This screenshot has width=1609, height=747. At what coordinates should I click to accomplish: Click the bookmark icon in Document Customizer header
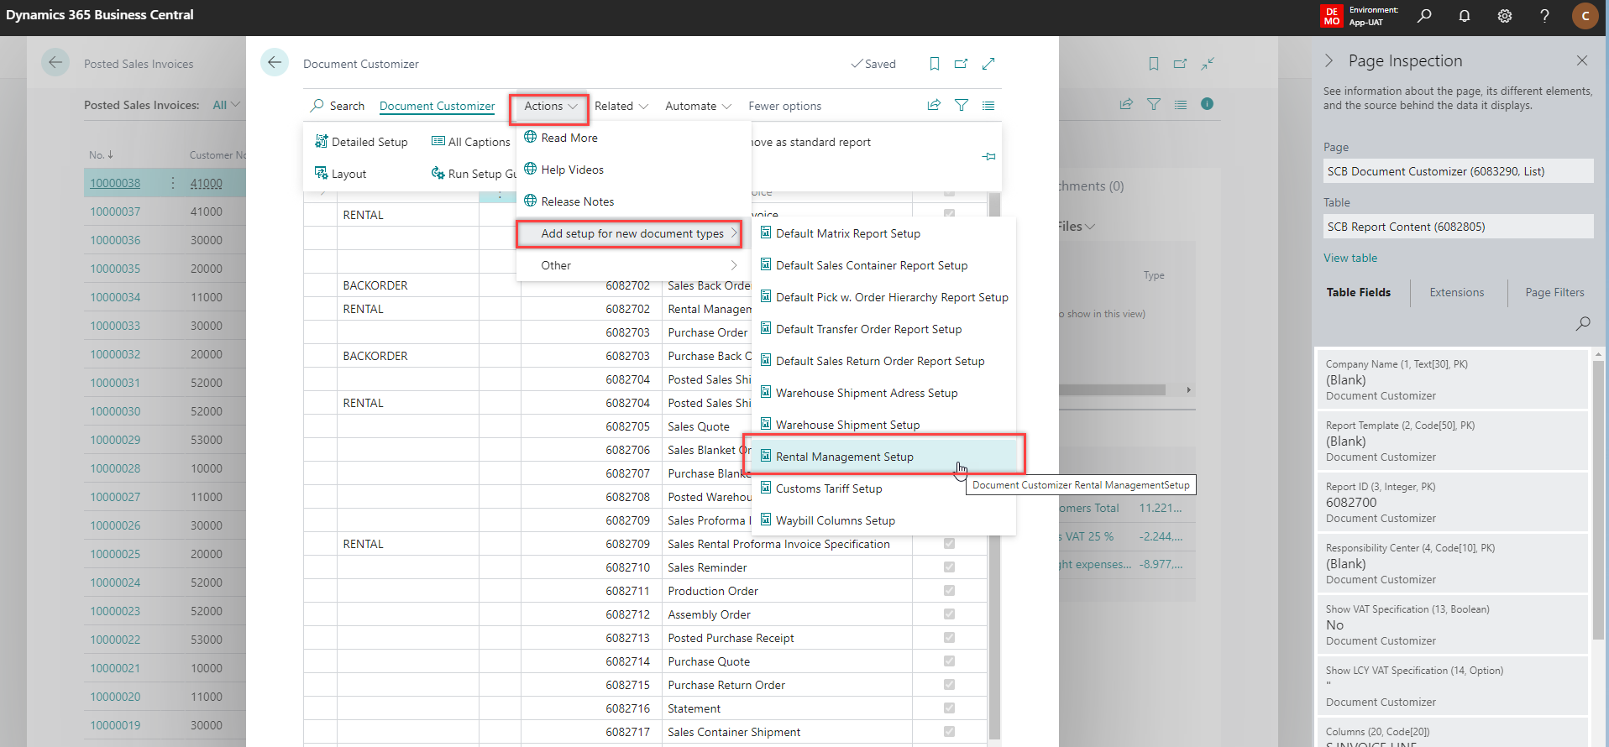pyautogui.click(x=934, y=64)
